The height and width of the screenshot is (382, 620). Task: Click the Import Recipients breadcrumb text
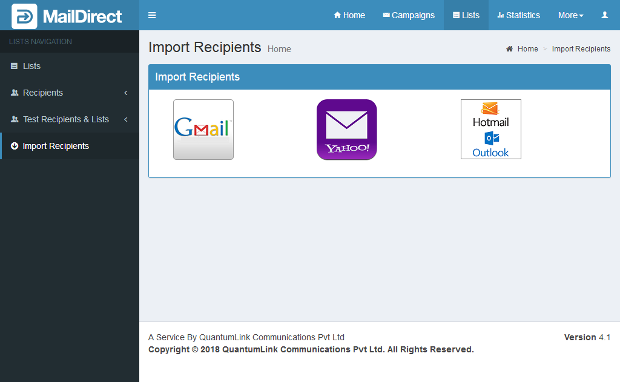pyautogui.click(x=581, y=49)
